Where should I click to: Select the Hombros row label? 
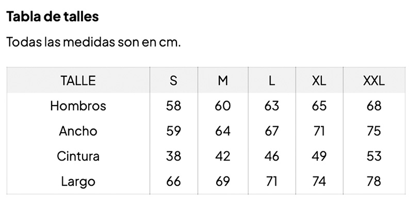tap(78, 106)
